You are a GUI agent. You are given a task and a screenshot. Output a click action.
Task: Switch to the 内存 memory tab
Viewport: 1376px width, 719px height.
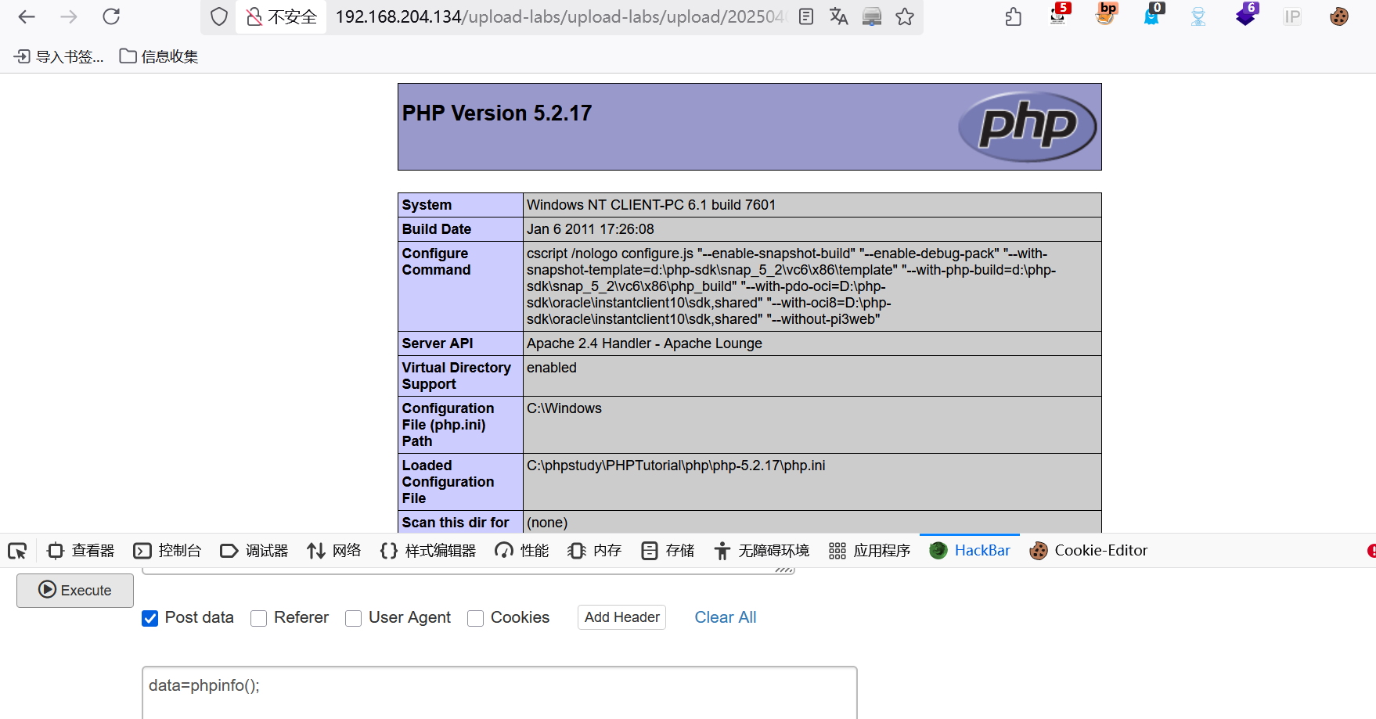(595, 551)
